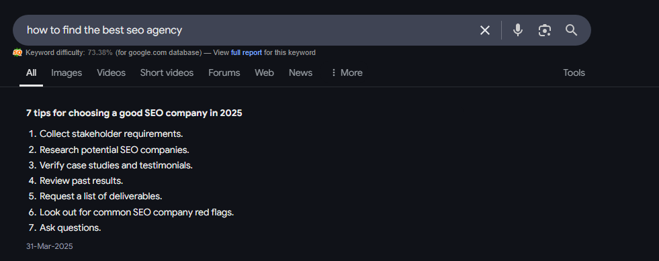Viewport: 659px width, 261px height.
Task: Select 'Request a list of deliverables.' item
Action: pyautogui.click(x=101, y=197)
